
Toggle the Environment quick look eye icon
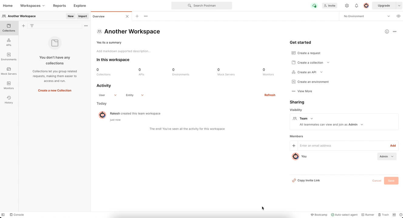(x=398, y=16)
